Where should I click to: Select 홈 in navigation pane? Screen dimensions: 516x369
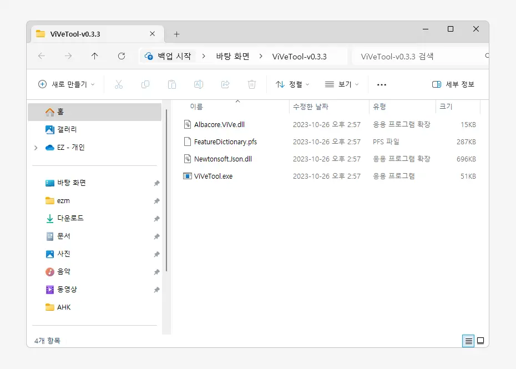(x=95, y=112)
